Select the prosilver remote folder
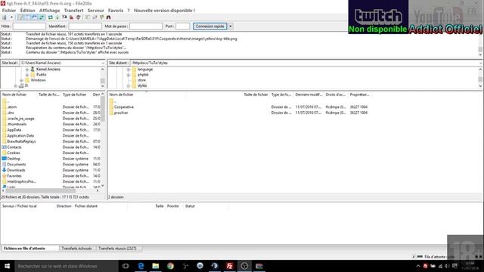This screenshot has width=484, height=272. pos(121,113)
